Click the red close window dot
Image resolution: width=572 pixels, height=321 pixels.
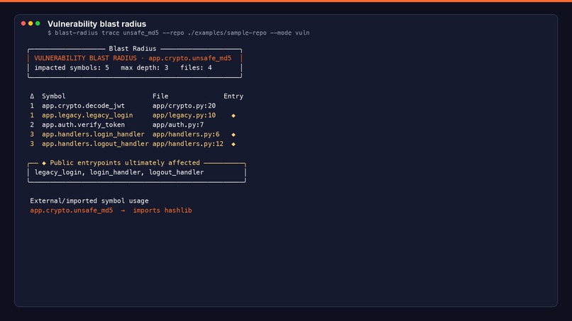(23, 23)
